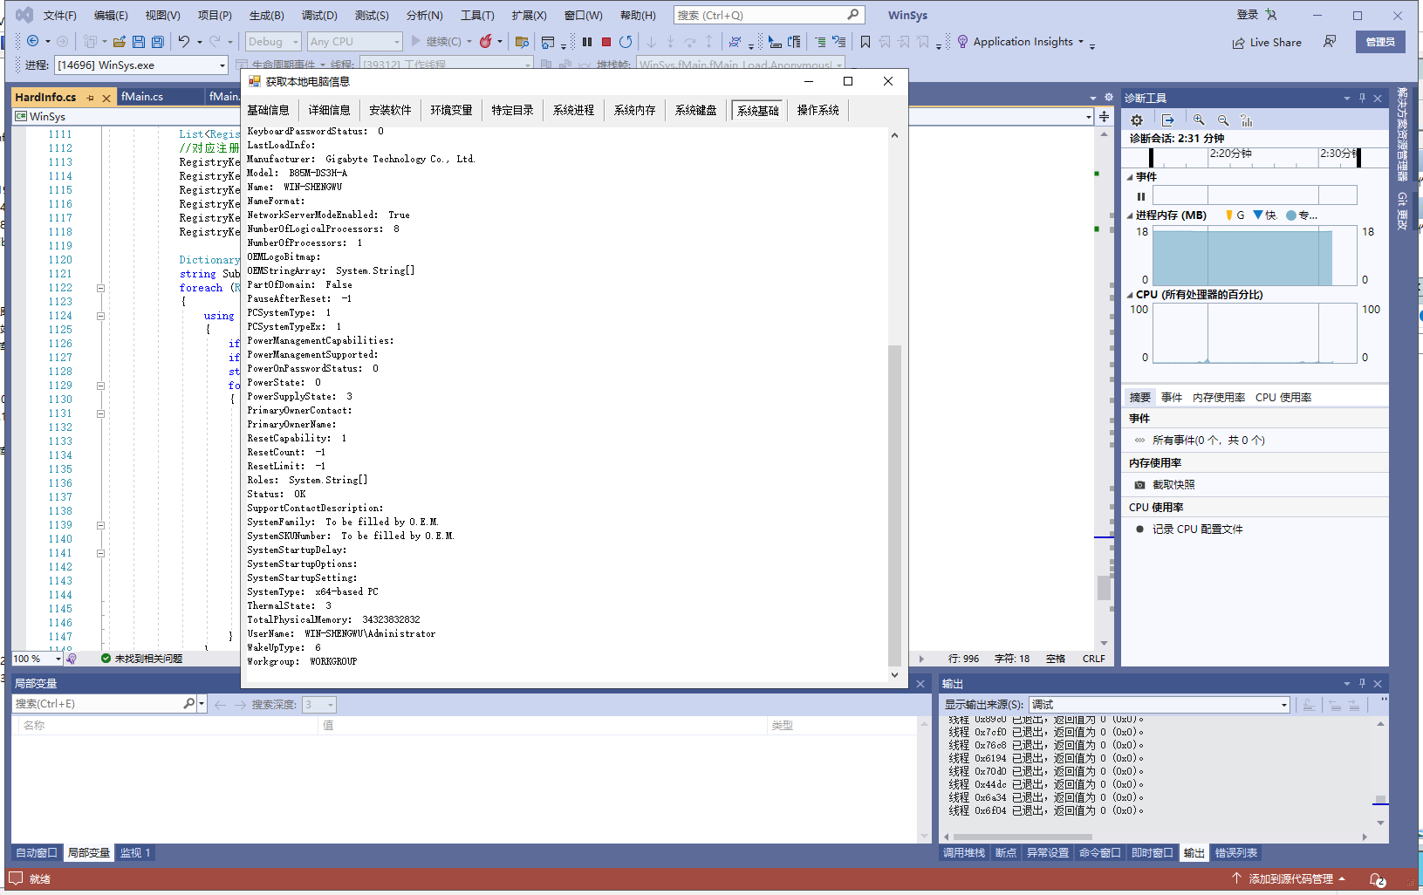Click the output-to-window icon in Diagnostic Tools

[x=1168, y=120]
